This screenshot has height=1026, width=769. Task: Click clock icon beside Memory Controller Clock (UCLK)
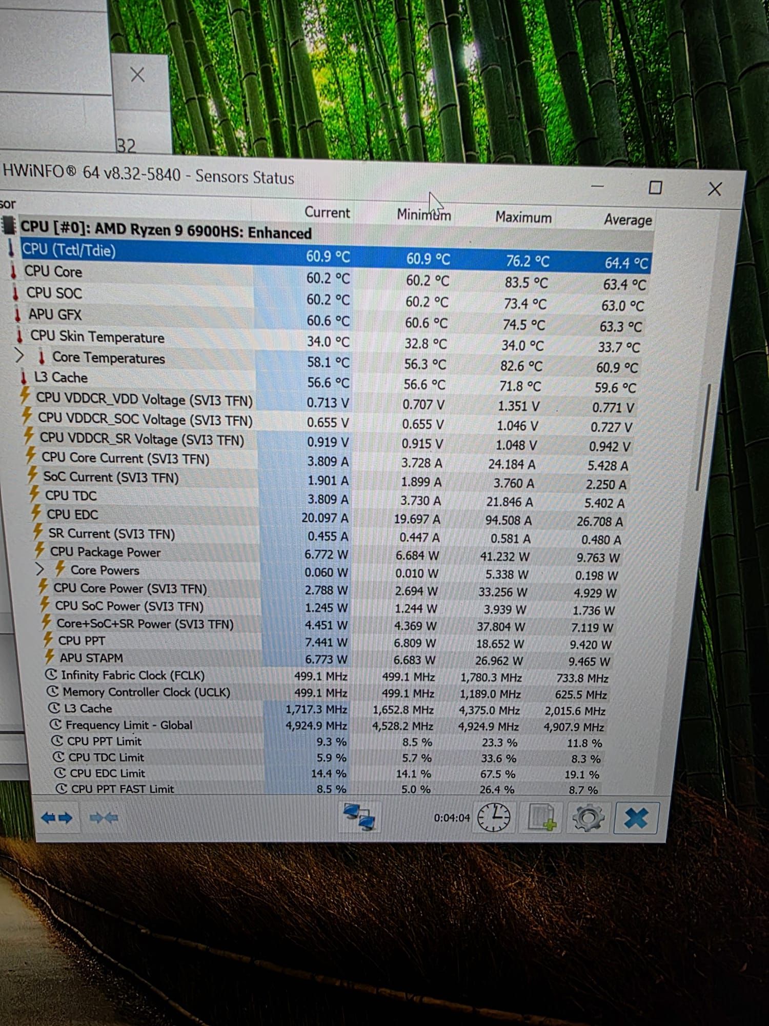[52, 692]
